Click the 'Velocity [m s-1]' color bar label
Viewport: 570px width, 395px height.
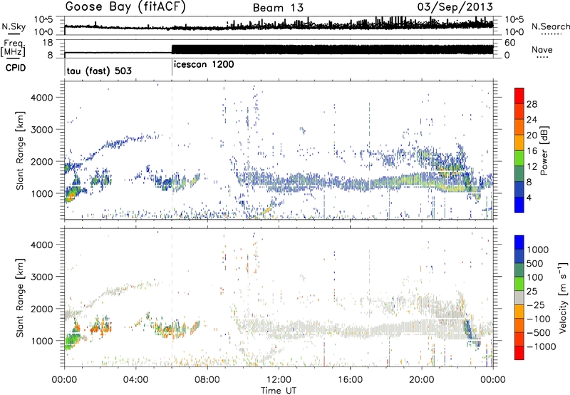[563, 297]
